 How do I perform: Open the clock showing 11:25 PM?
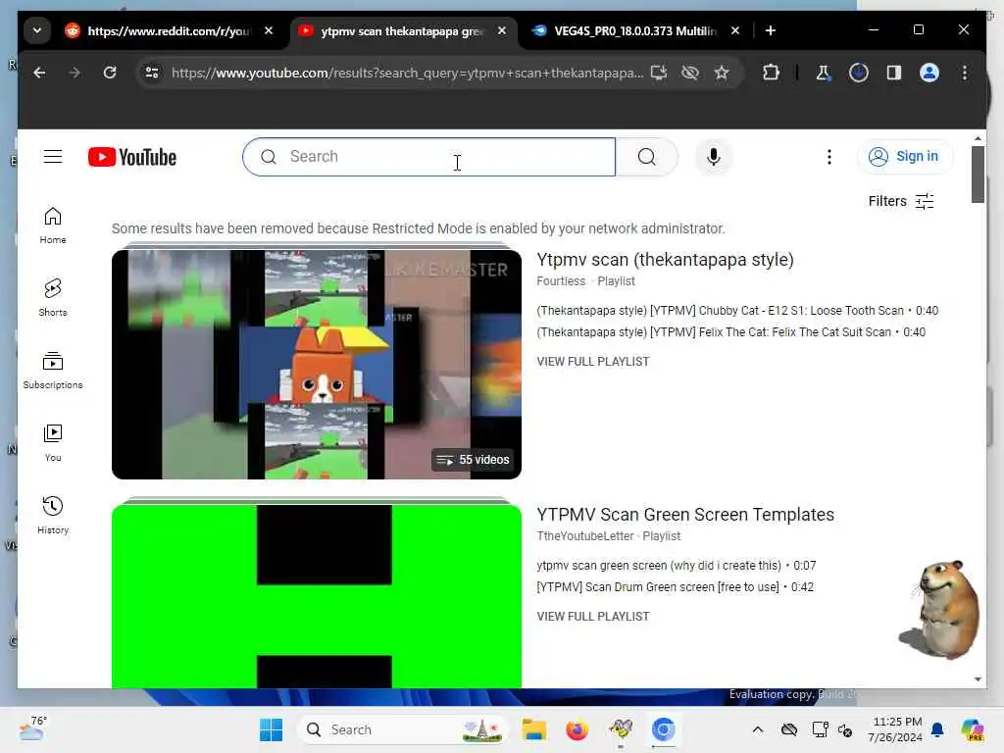pos(896,729)
